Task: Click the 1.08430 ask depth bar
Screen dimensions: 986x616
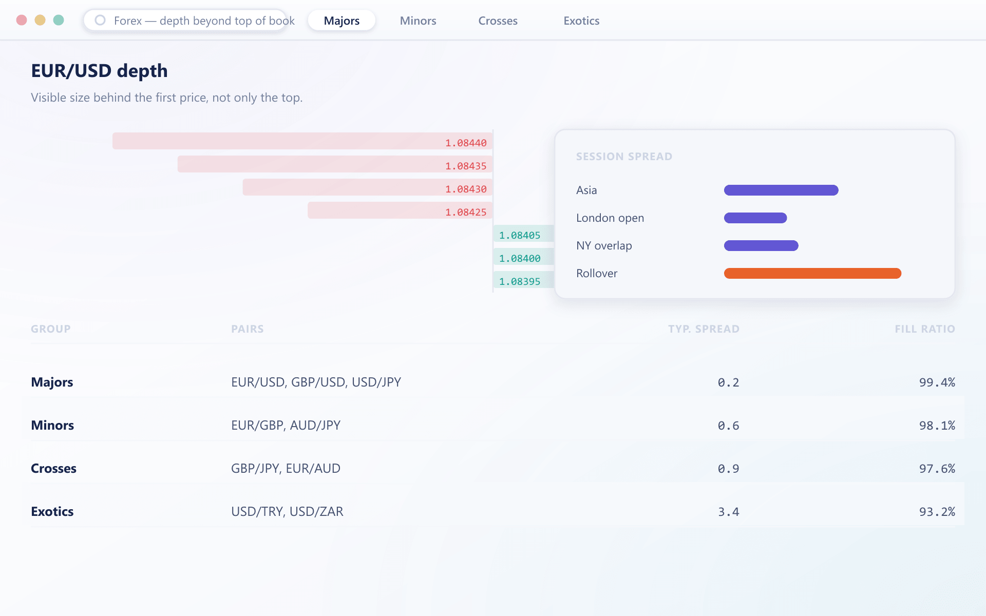Action: pyautogui.click(x=368, y=187)
